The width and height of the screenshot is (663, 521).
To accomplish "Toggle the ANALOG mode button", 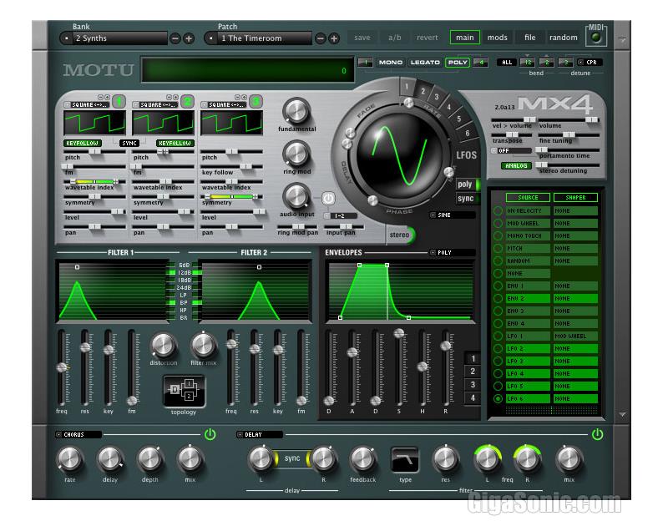I will (516, 166).
